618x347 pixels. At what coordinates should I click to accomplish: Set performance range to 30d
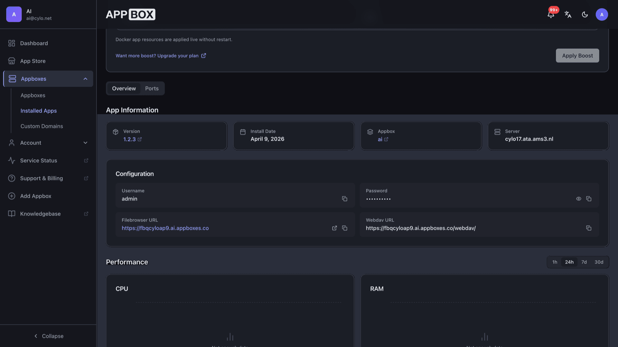tap(599, 262)
